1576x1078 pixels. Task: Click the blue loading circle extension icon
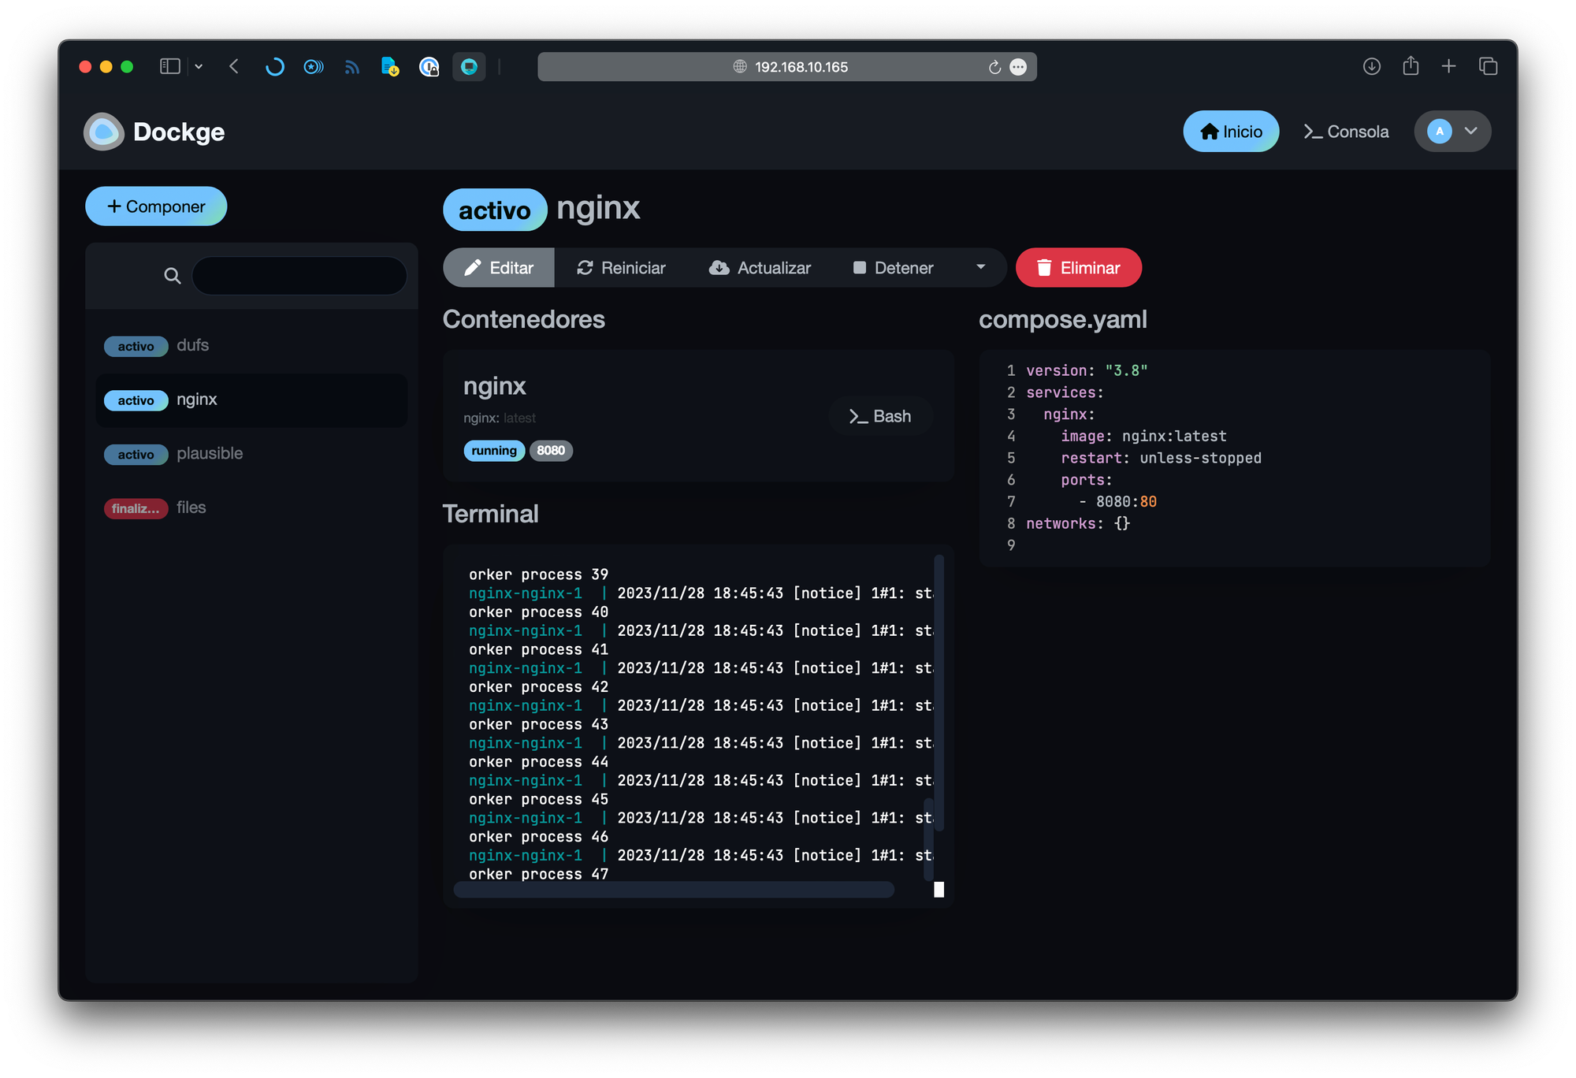pos(274,67)
